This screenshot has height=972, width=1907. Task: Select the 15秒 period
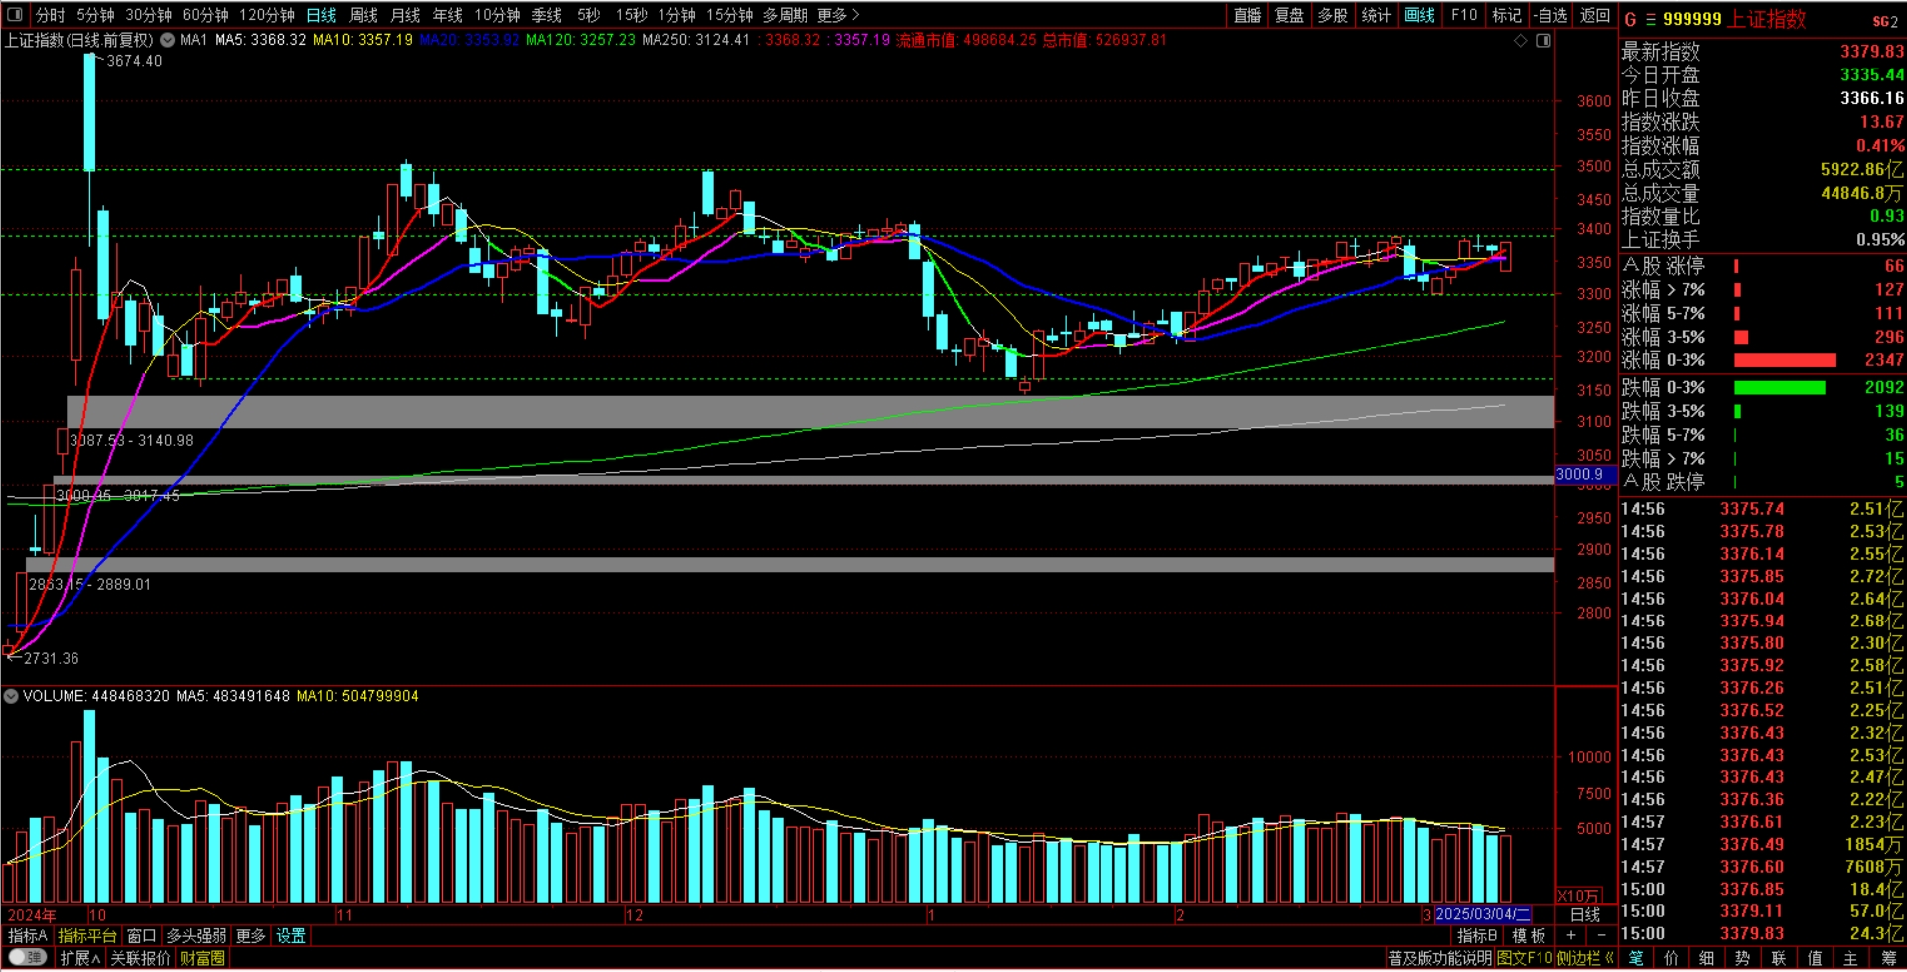click(631, 15)
